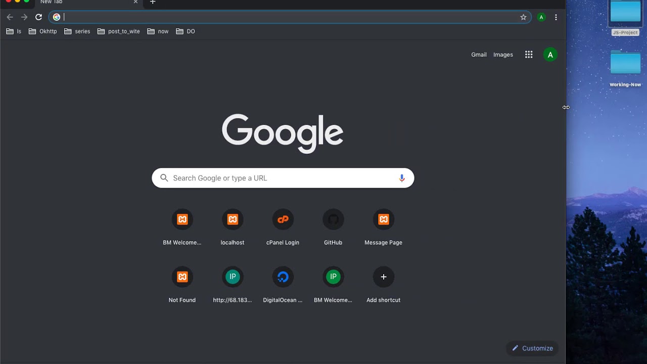
Task: Select the JS-Project desktop folder
Action: click(625, 18)
